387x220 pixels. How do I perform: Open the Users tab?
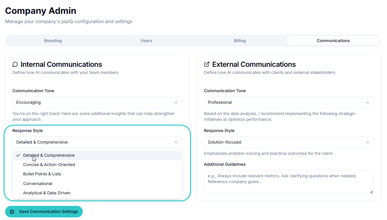[146, 41]
